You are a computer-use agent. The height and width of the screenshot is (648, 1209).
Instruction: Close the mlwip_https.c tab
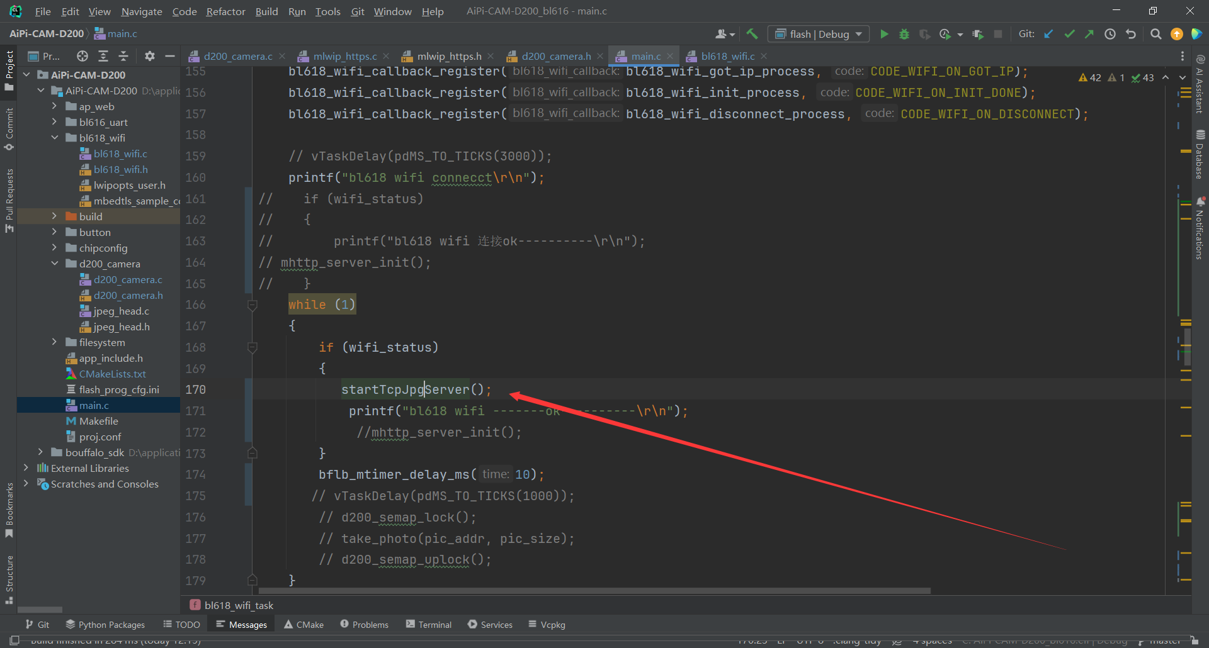[386, 56]
